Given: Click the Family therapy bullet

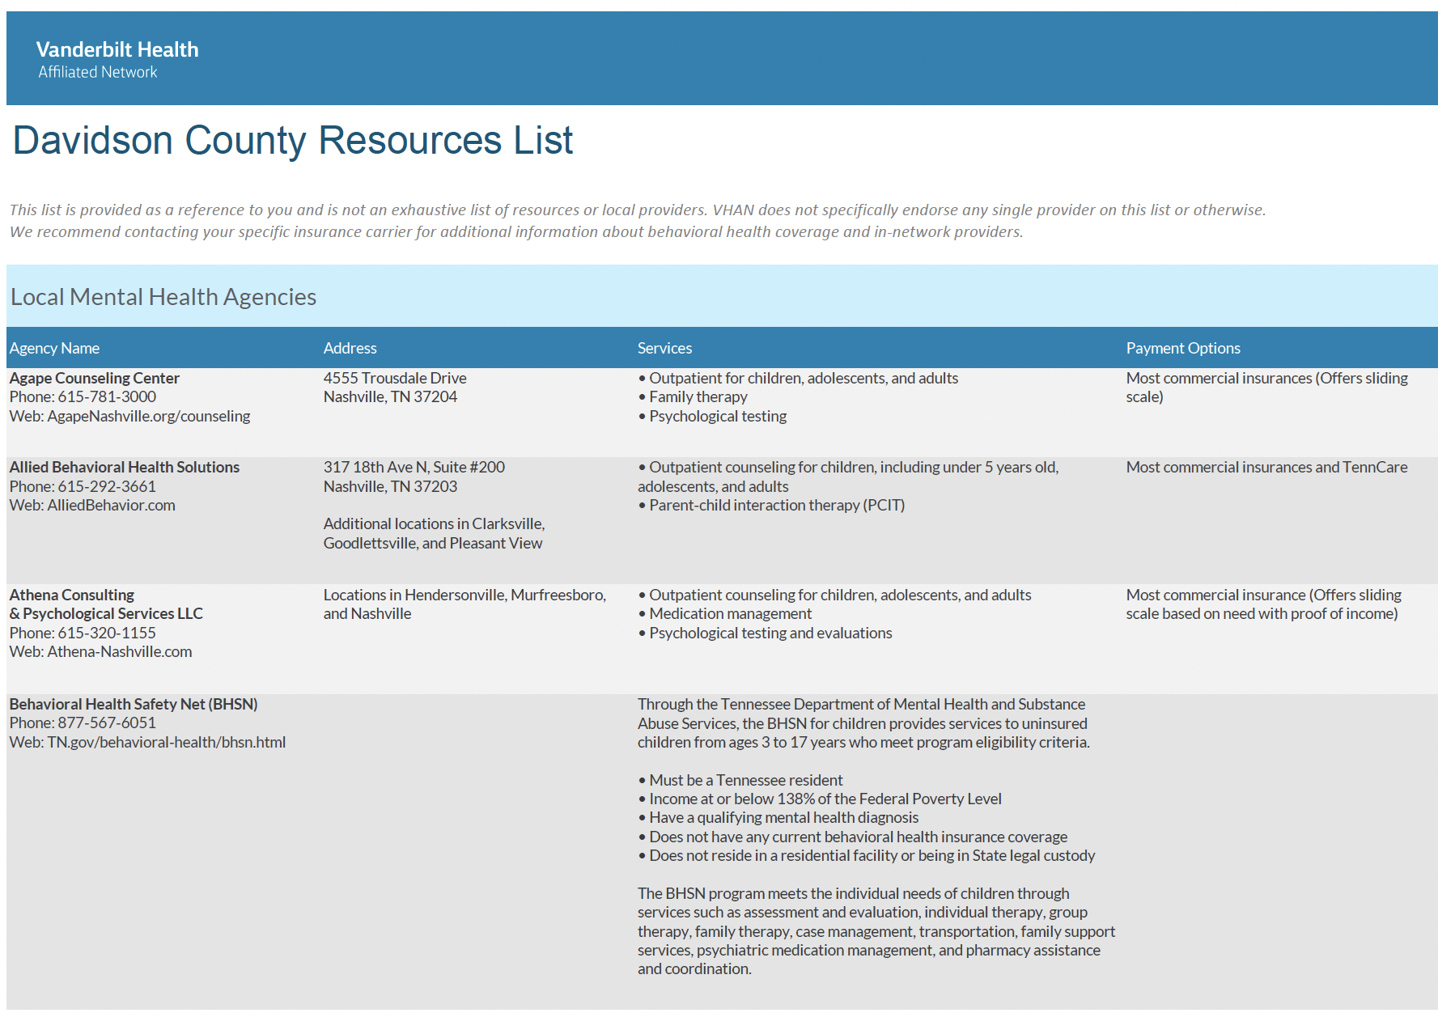Looking at the screenshot, I should pyautogui.click(x=693, y=396).
